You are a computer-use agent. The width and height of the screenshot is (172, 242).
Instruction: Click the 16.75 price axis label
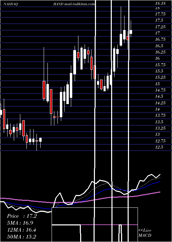coord(160,39)
